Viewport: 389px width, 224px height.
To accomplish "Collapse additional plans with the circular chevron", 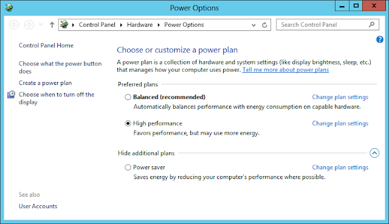I will (374, 153).
